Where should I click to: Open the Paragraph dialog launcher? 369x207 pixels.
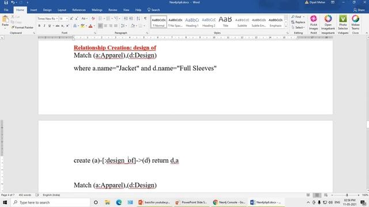[147, 33]
